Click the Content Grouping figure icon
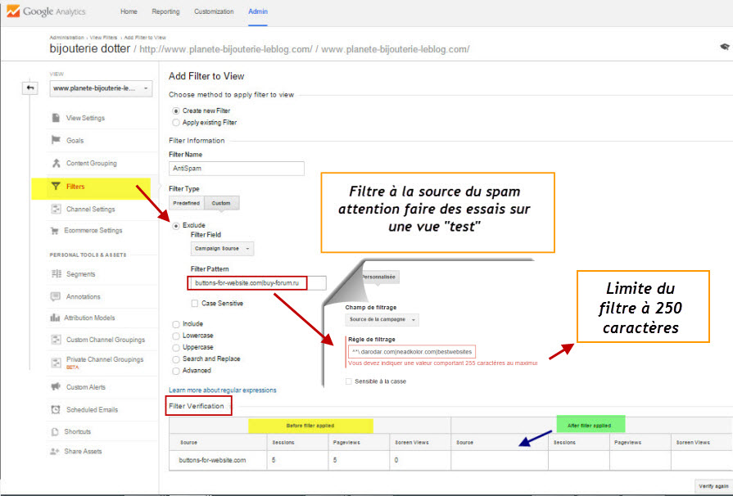Screen dimensions: 733x496 coord(56,163)
